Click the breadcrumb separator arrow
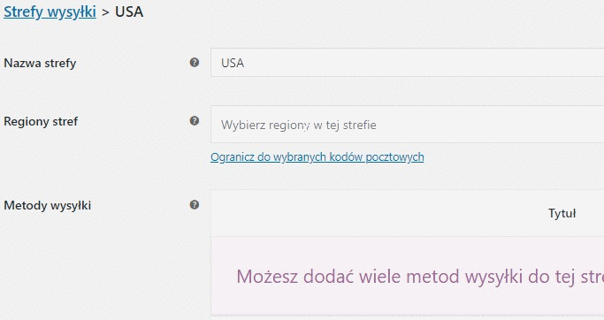The height and width of the screenshot is (320, 604). click(105, 13)
